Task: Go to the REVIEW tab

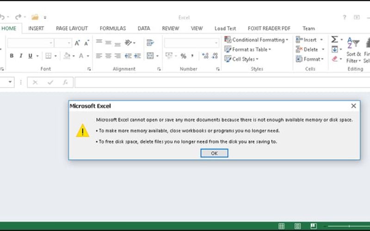Action: tap(170, 29)
